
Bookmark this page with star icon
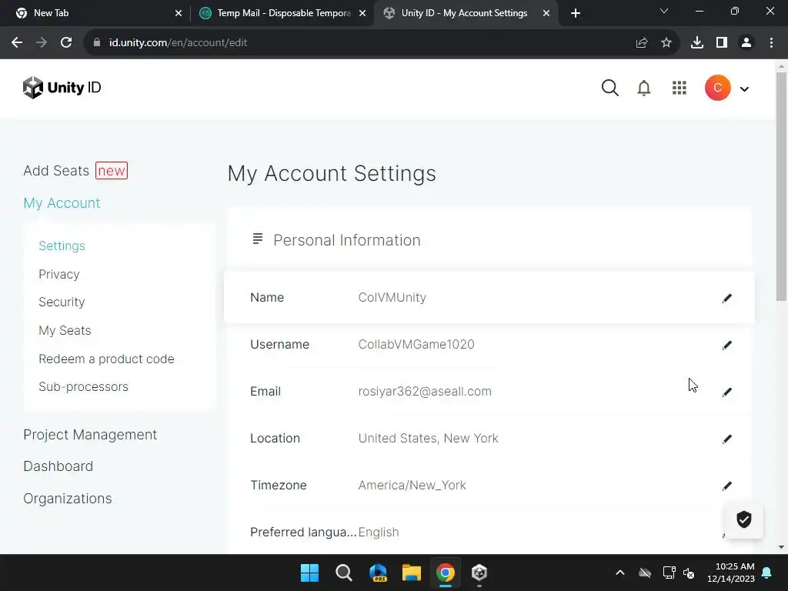tap(666, 43)
